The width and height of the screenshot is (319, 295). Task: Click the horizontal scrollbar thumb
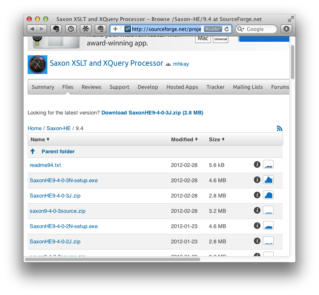pos(113,259)
